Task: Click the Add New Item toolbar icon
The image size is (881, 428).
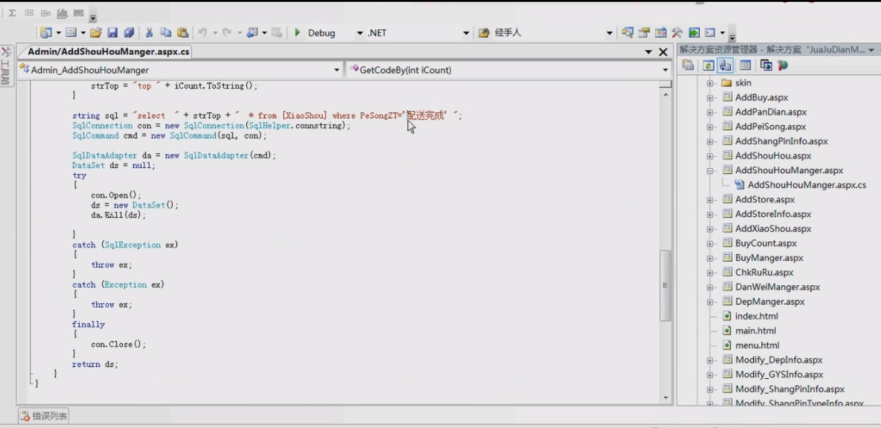Action: (71, 33)
